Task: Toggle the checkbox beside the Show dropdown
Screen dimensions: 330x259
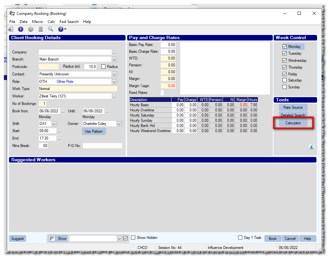Action: (126, 238)
